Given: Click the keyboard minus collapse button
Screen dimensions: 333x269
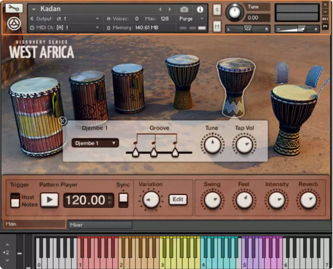Looking at the screenshot, I should (x=20, y=253).
